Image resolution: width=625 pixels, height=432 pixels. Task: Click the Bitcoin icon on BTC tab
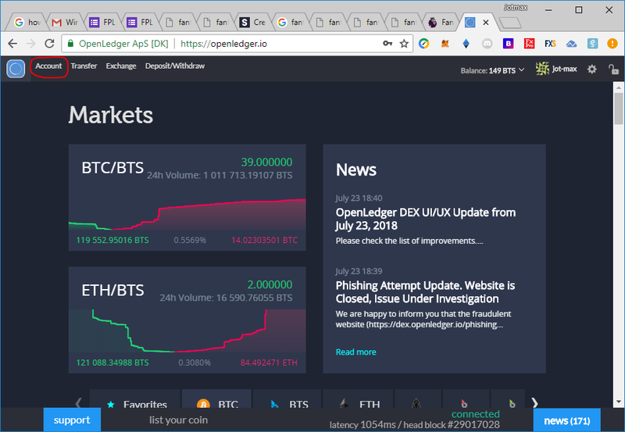[203, 403]
